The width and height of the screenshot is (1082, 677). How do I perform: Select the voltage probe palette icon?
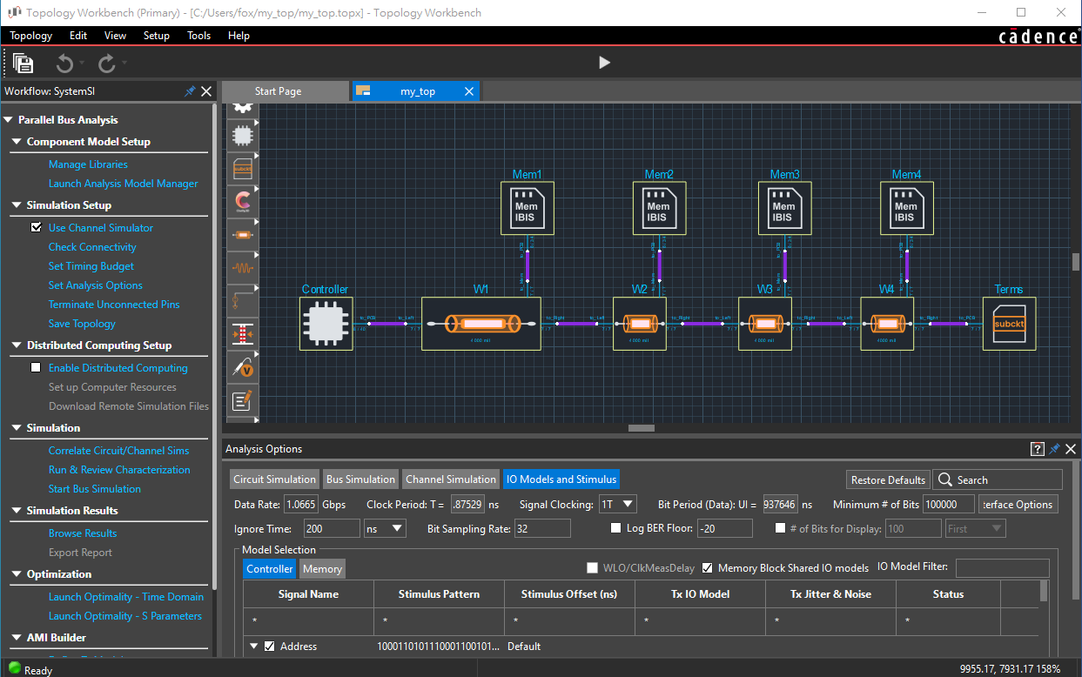244,368
